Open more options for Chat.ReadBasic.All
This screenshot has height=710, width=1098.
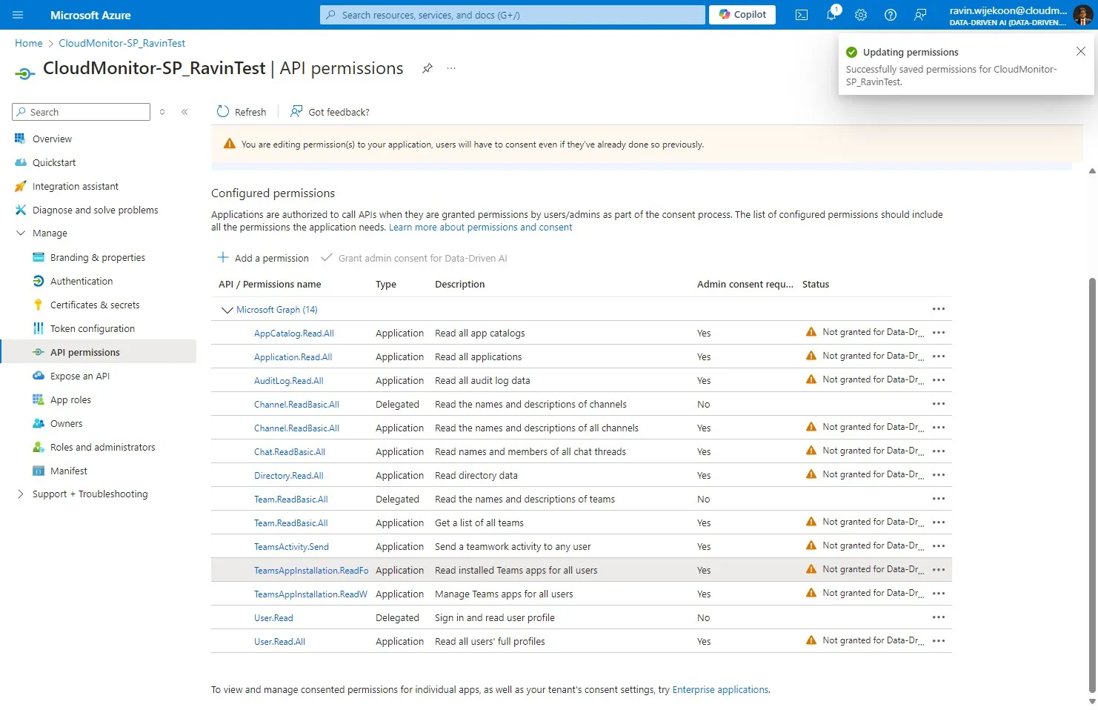(x=939, y=451)
